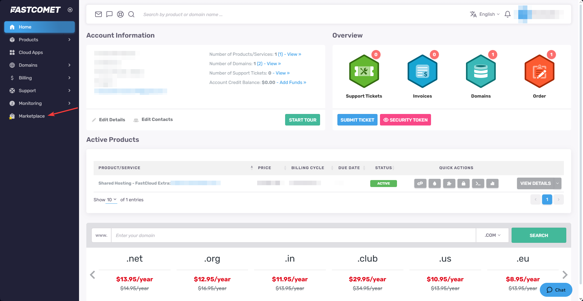Open the Chat widget button
This screenshot has width=583, height=301.
click(x=556, y=290)
